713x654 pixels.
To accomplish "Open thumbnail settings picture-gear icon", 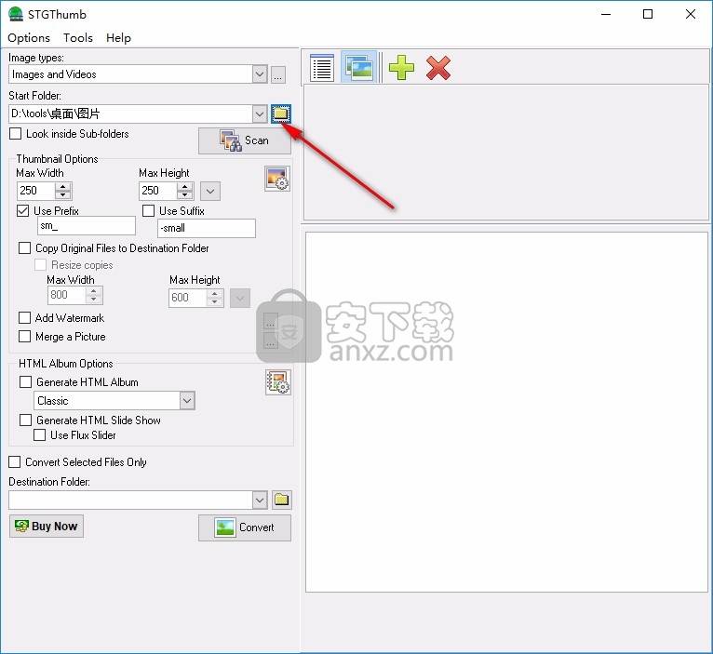I will [277, 179].
